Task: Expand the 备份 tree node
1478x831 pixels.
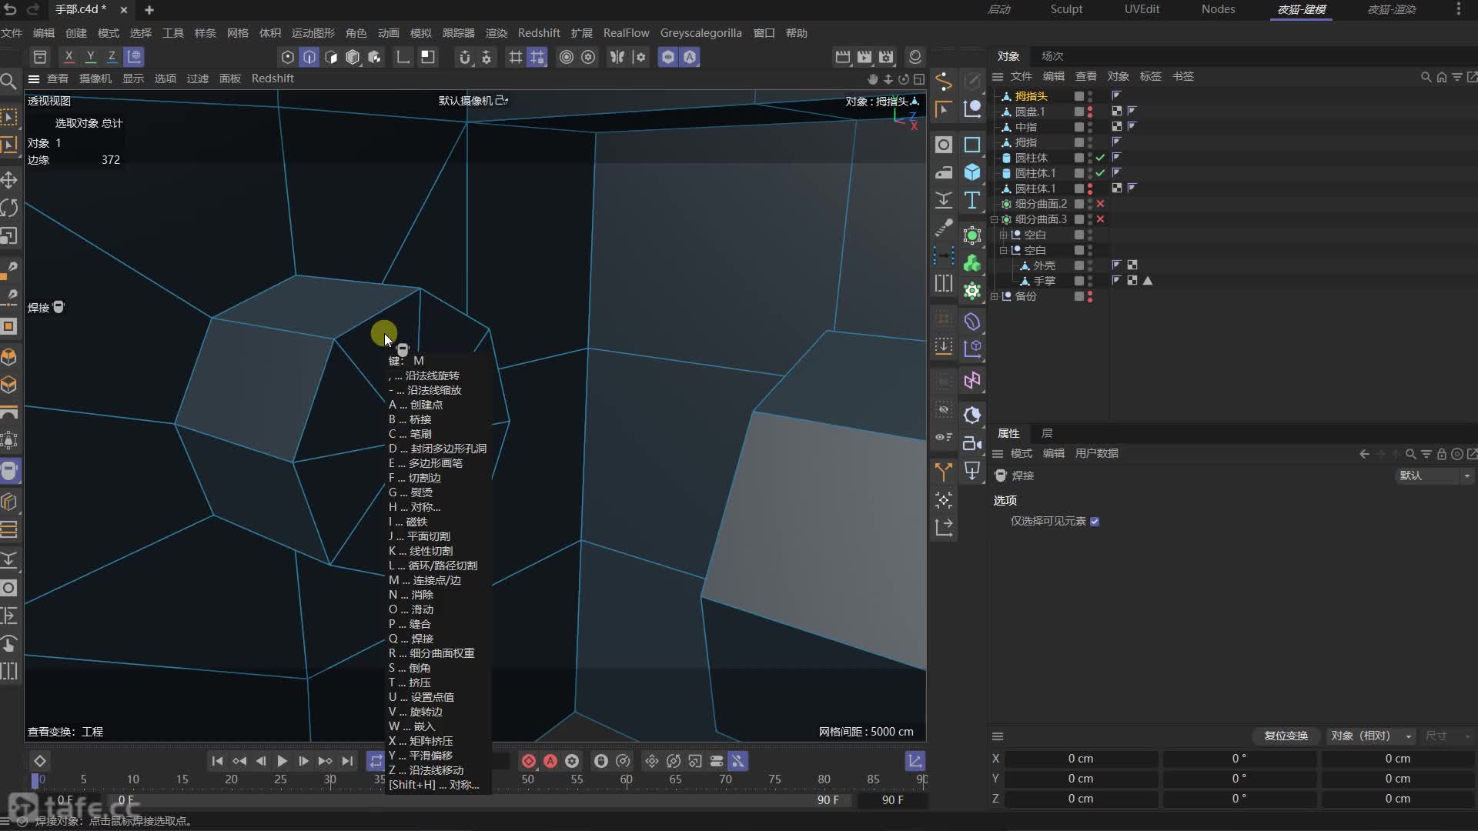Action: pos(995,296)
